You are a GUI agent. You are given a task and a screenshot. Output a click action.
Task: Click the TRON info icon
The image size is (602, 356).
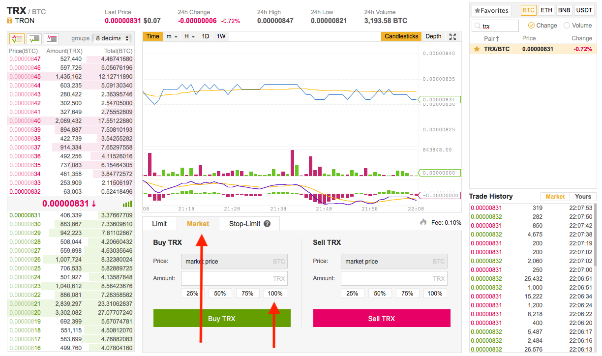[x=10, y=21]
